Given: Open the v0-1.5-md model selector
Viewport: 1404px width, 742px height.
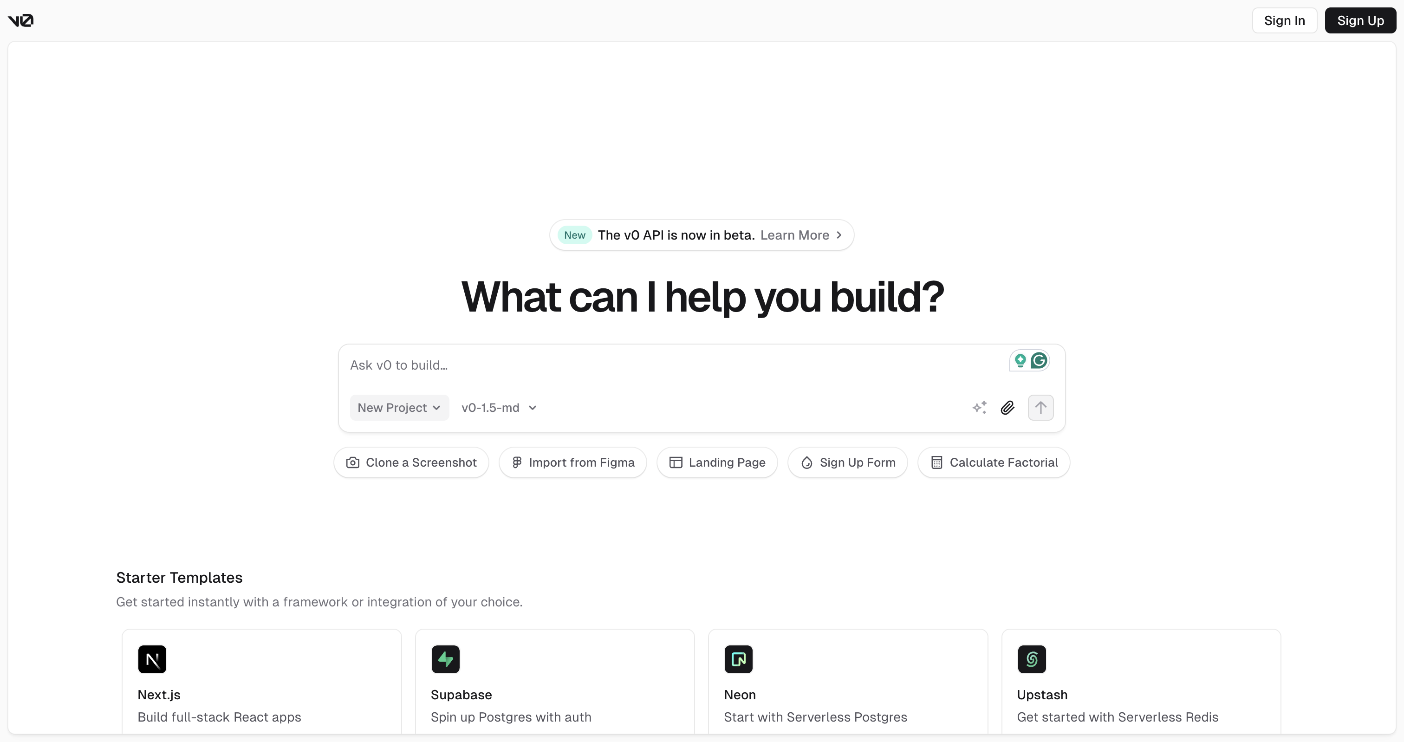Looking at the screenshot, I should coord(499,408).
